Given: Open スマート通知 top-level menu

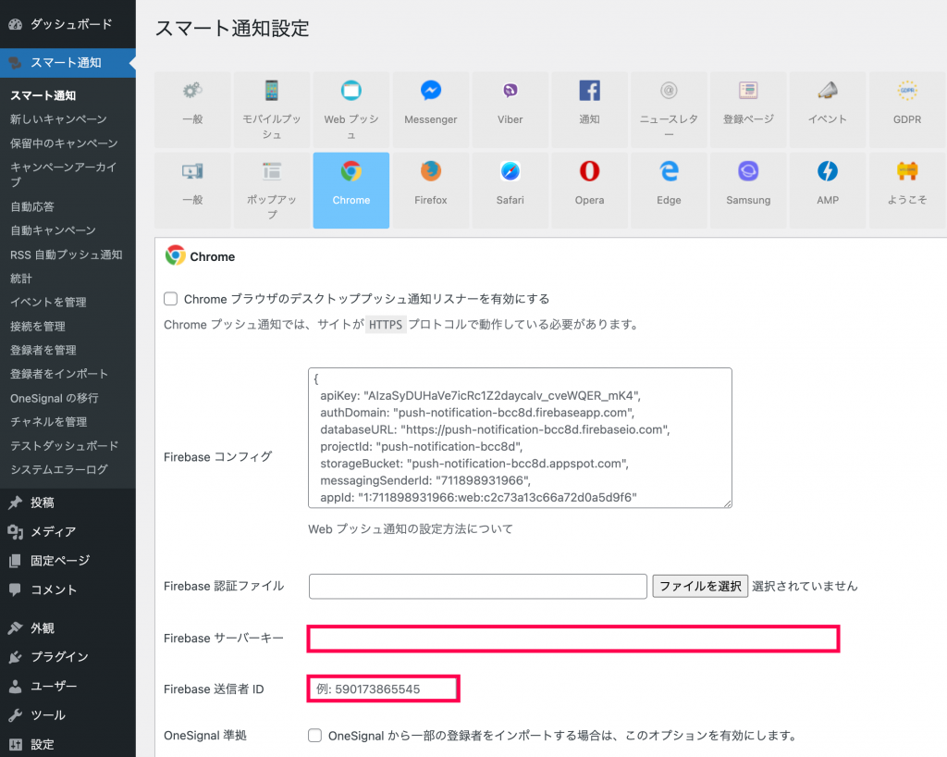Looking at the screenshot, I should click(68, 63).
